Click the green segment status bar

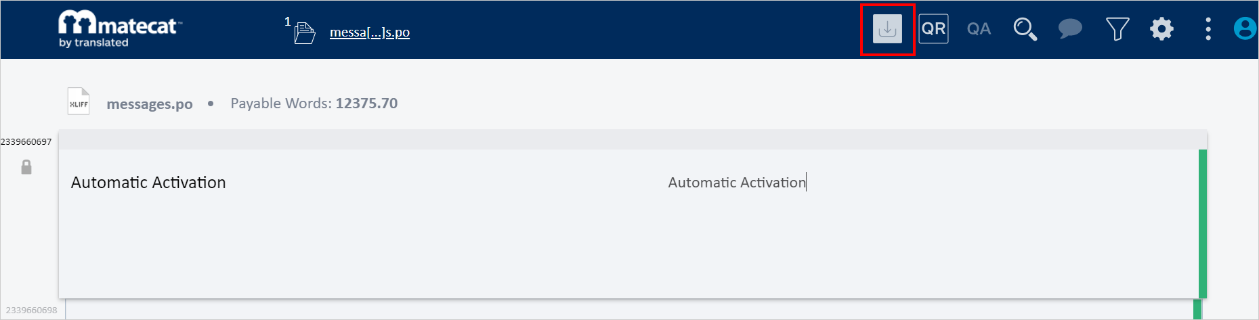(1202, 223)
